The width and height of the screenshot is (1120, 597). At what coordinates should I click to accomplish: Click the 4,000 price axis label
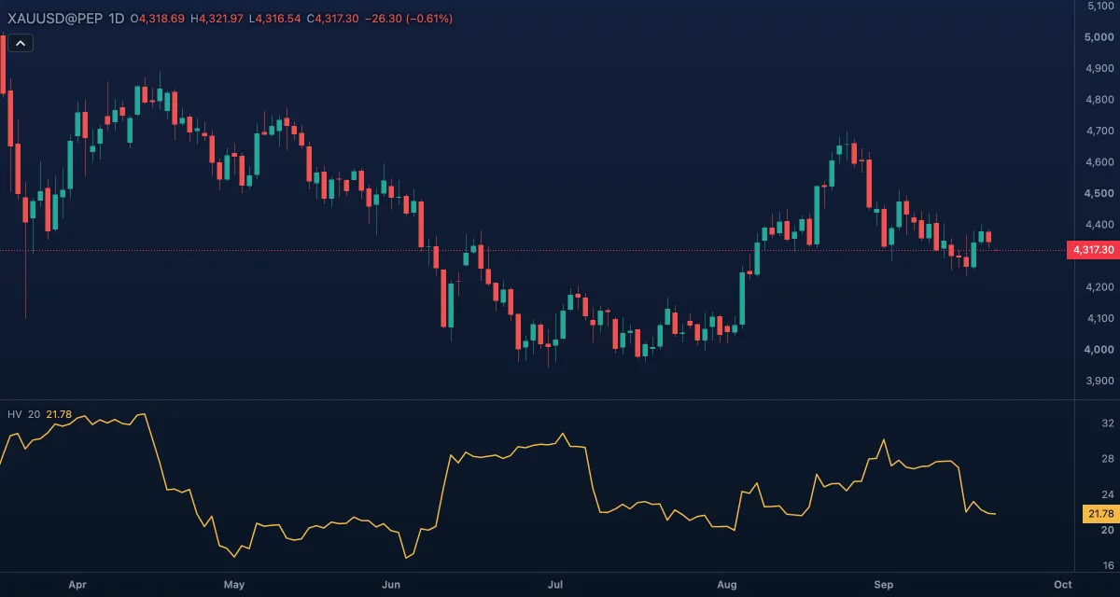1098,350
